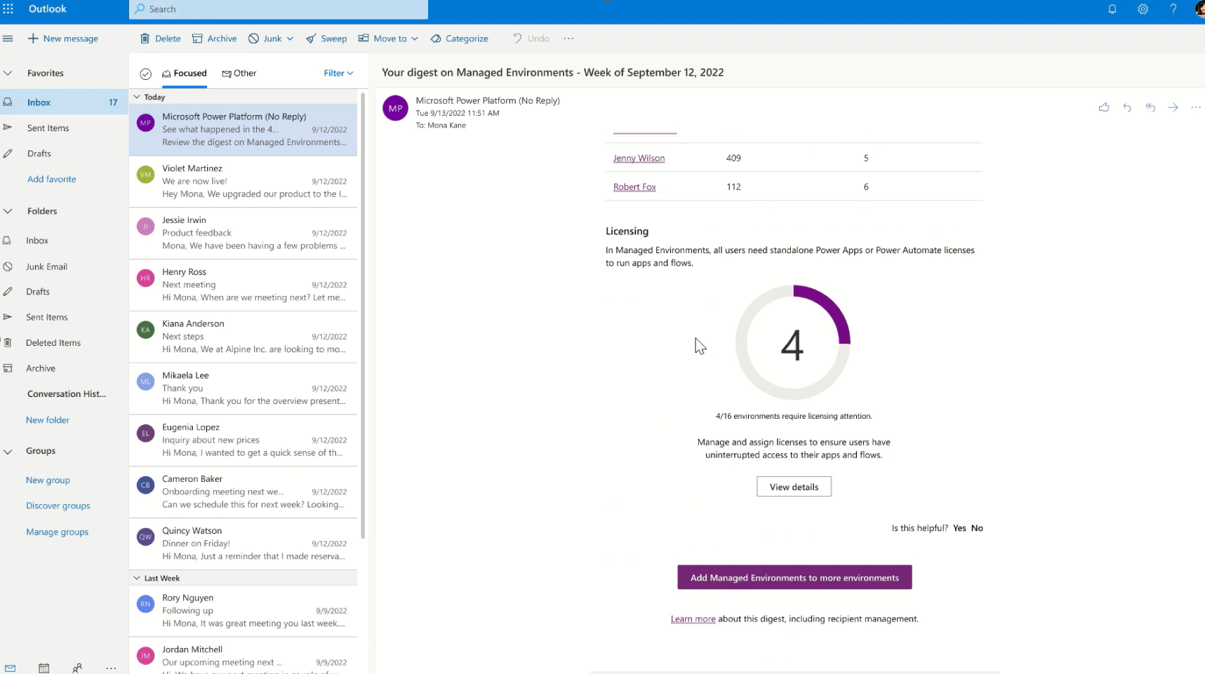Delete the selected email
1205x674 pixels.
(161, 39)
